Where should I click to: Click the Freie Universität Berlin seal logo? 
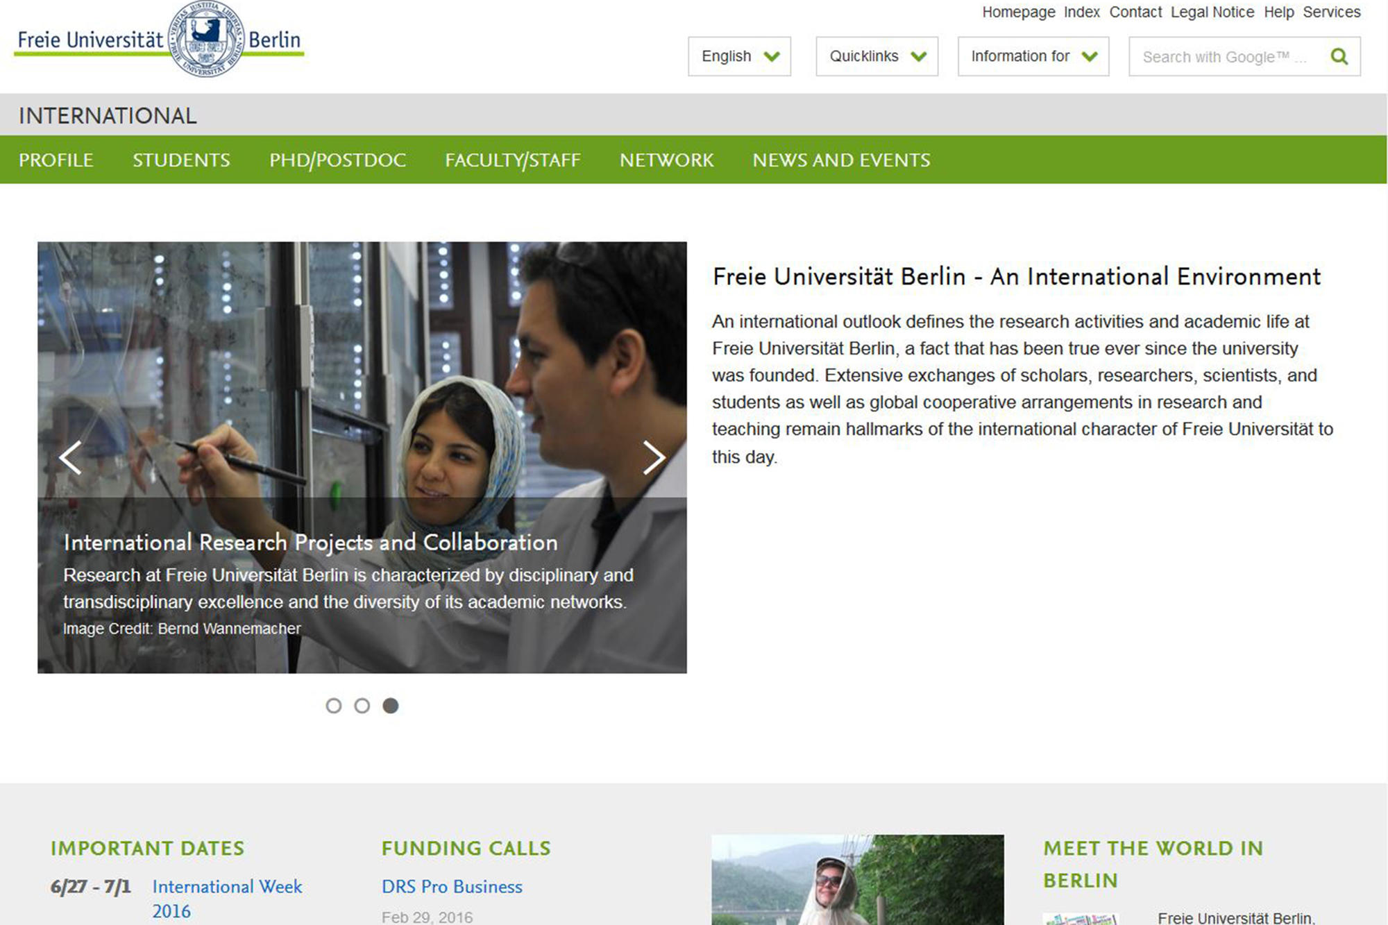(206, 38)
